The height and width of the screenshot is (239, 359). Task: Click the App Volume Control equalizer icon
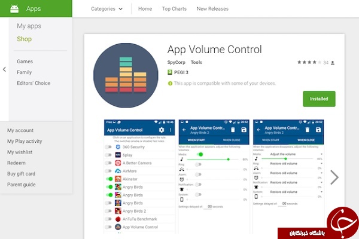coord(126,75)
